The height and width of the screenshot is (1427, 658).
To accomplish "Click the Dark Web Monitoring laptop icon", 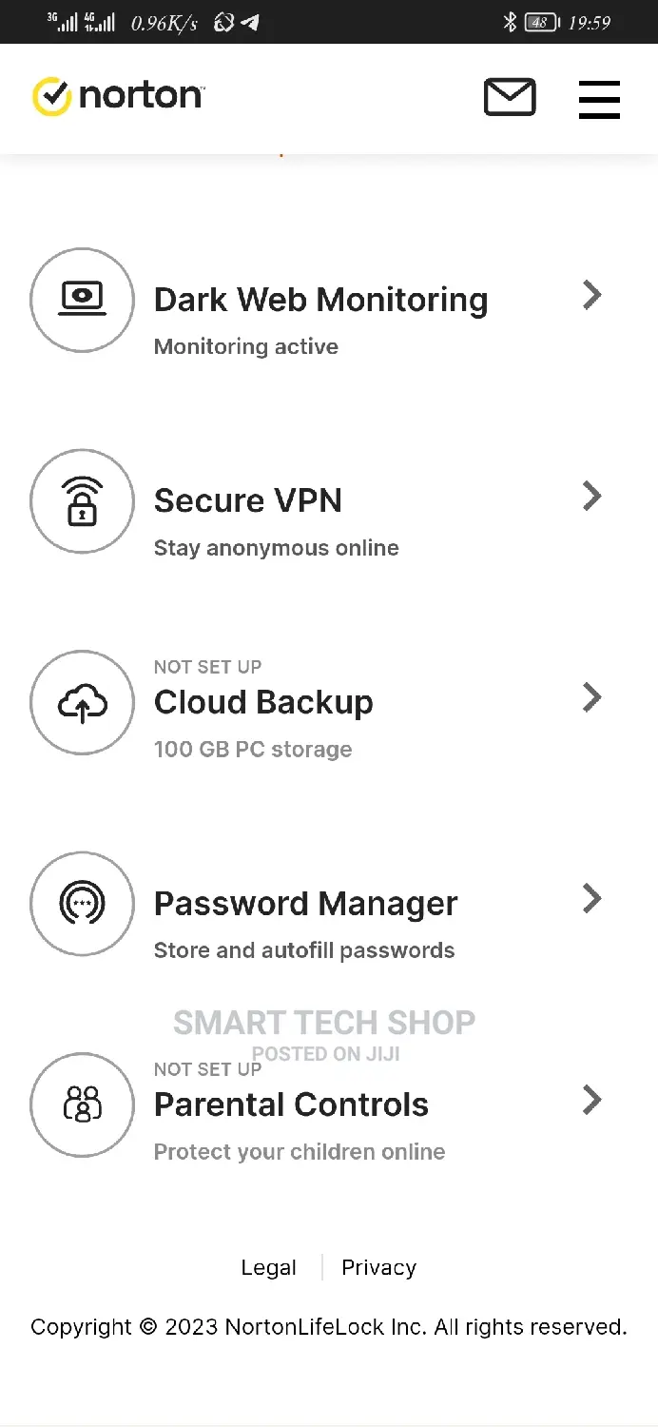I will coord(82,300).
